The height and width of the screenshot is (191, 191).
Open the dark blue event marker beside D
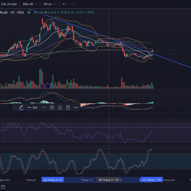[x=48, y=86]
